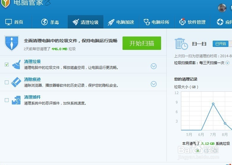Uncheck the 清理垃圾 checkbox
This screenshot has height=165, width=232.
point(7,64)
